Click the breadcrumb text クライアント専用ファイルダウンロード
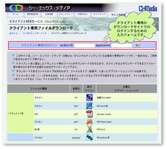 [x=69, y=33]
